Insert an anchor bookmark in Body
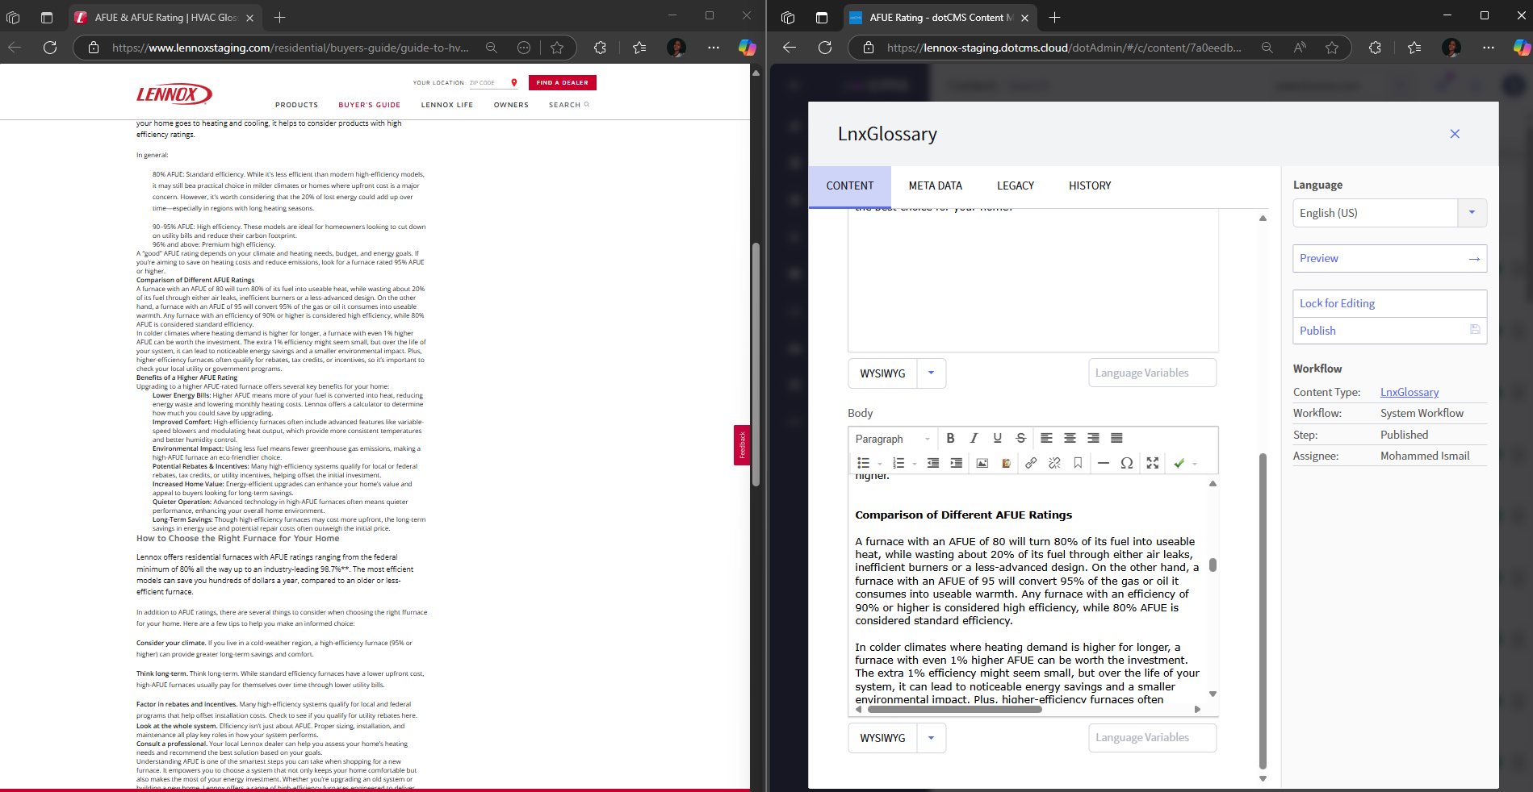 1078,463
